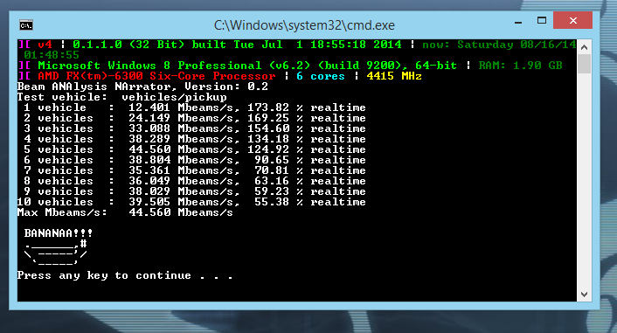617x333 pixels.
Task: Click the '4 vehicles' result row
Action: (195, 139)
